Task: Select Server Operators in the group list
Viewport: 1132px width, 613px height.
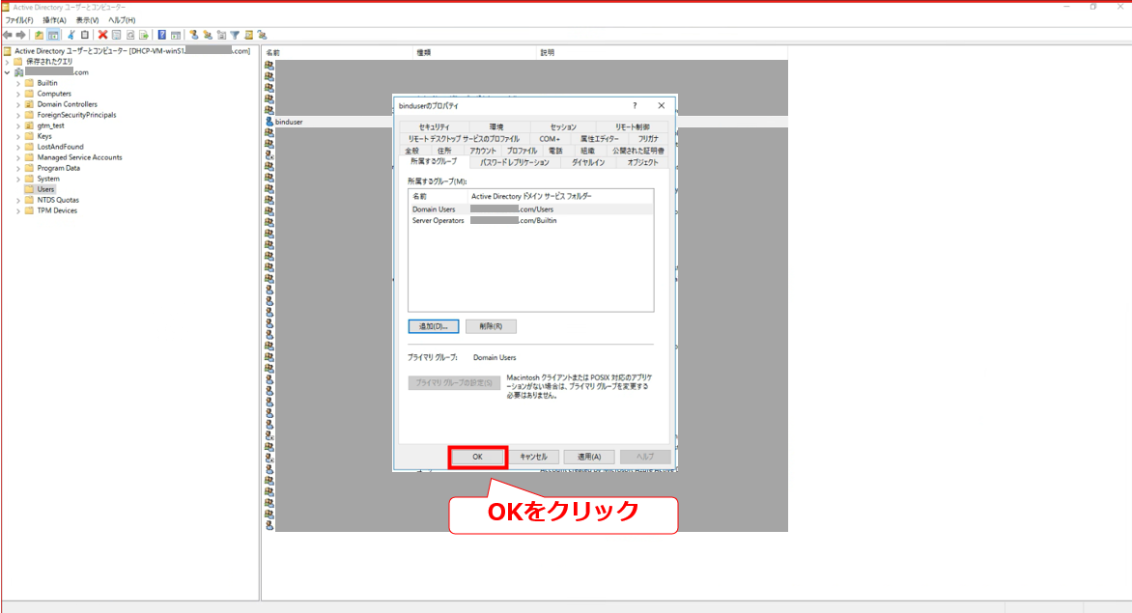Action: (530, 221)
